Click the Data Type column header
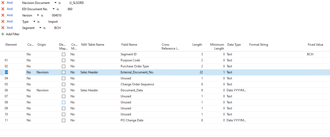Image resolution: width=330 pixels, height=137 pixels. pos(234,45)
